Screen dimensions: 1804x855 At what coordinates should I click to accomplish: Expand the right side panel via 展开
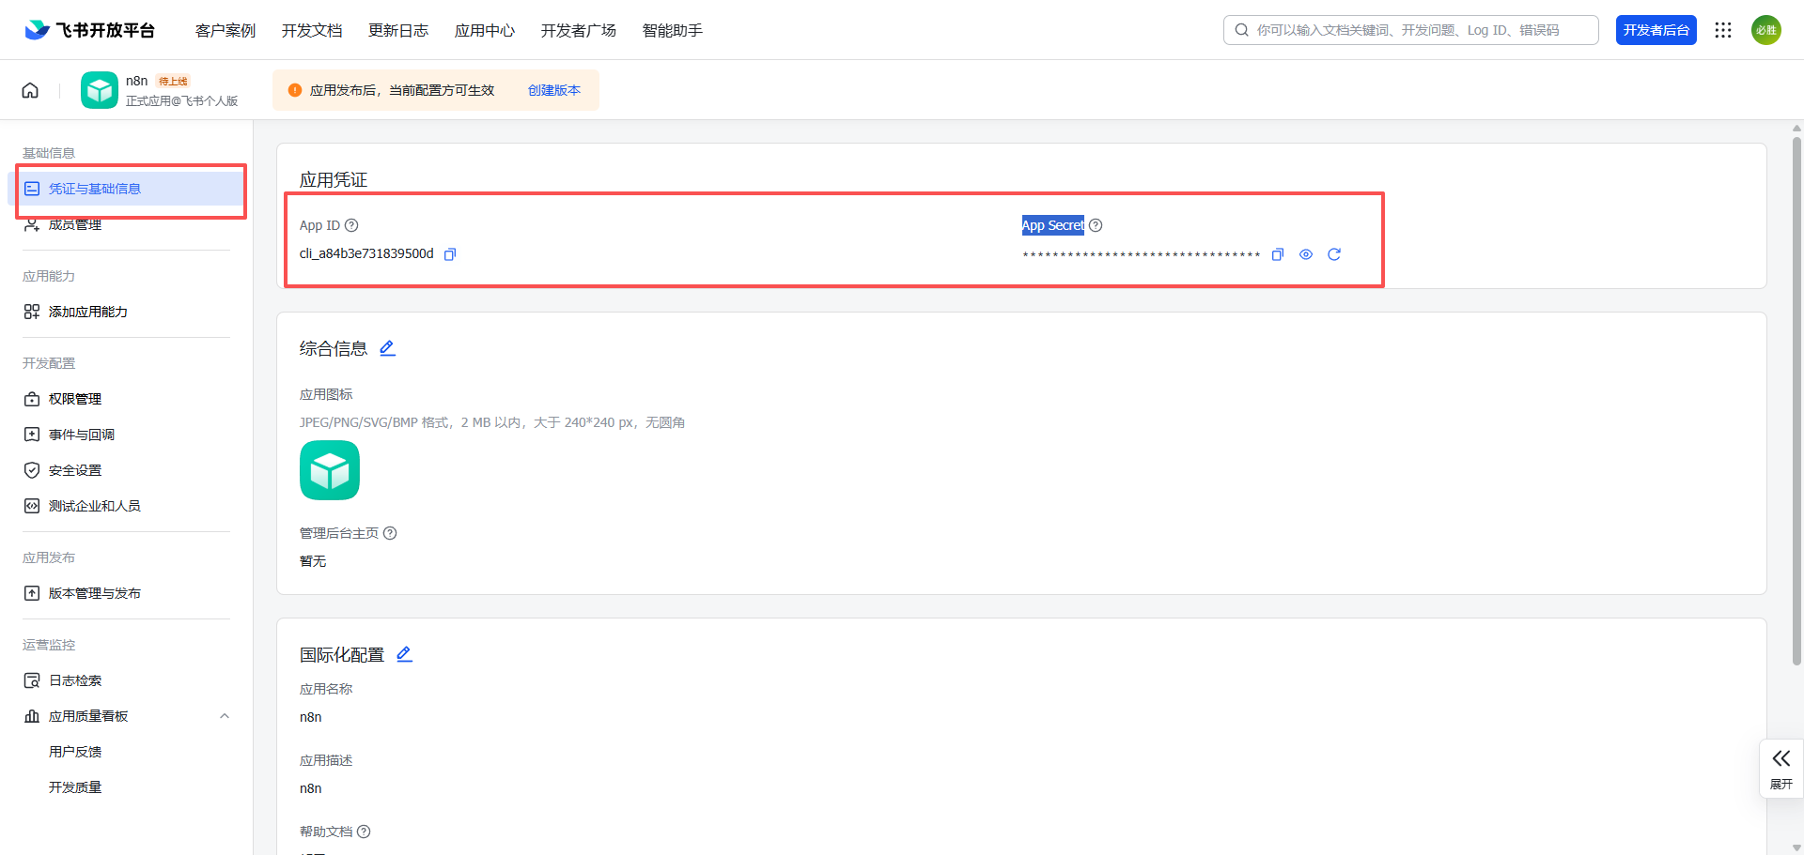(1781, 768)
